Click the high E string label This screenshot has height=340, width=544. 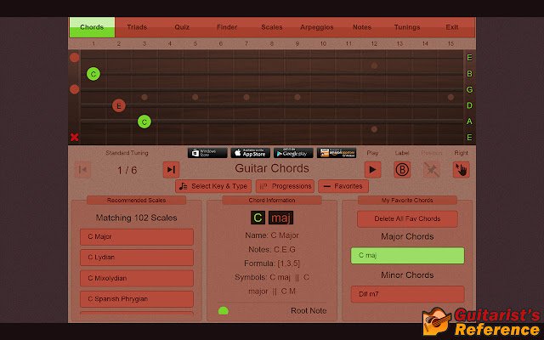click(x=469, y=58)
